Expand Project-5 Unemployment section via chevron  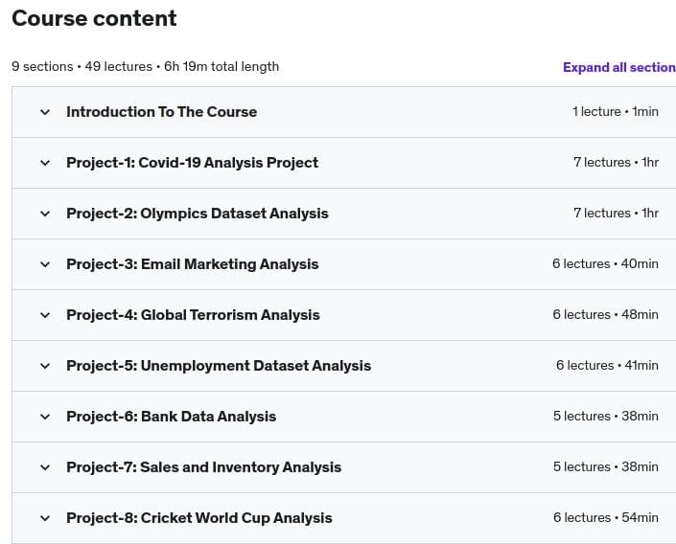pyautogui.click(x=44, y=366)
